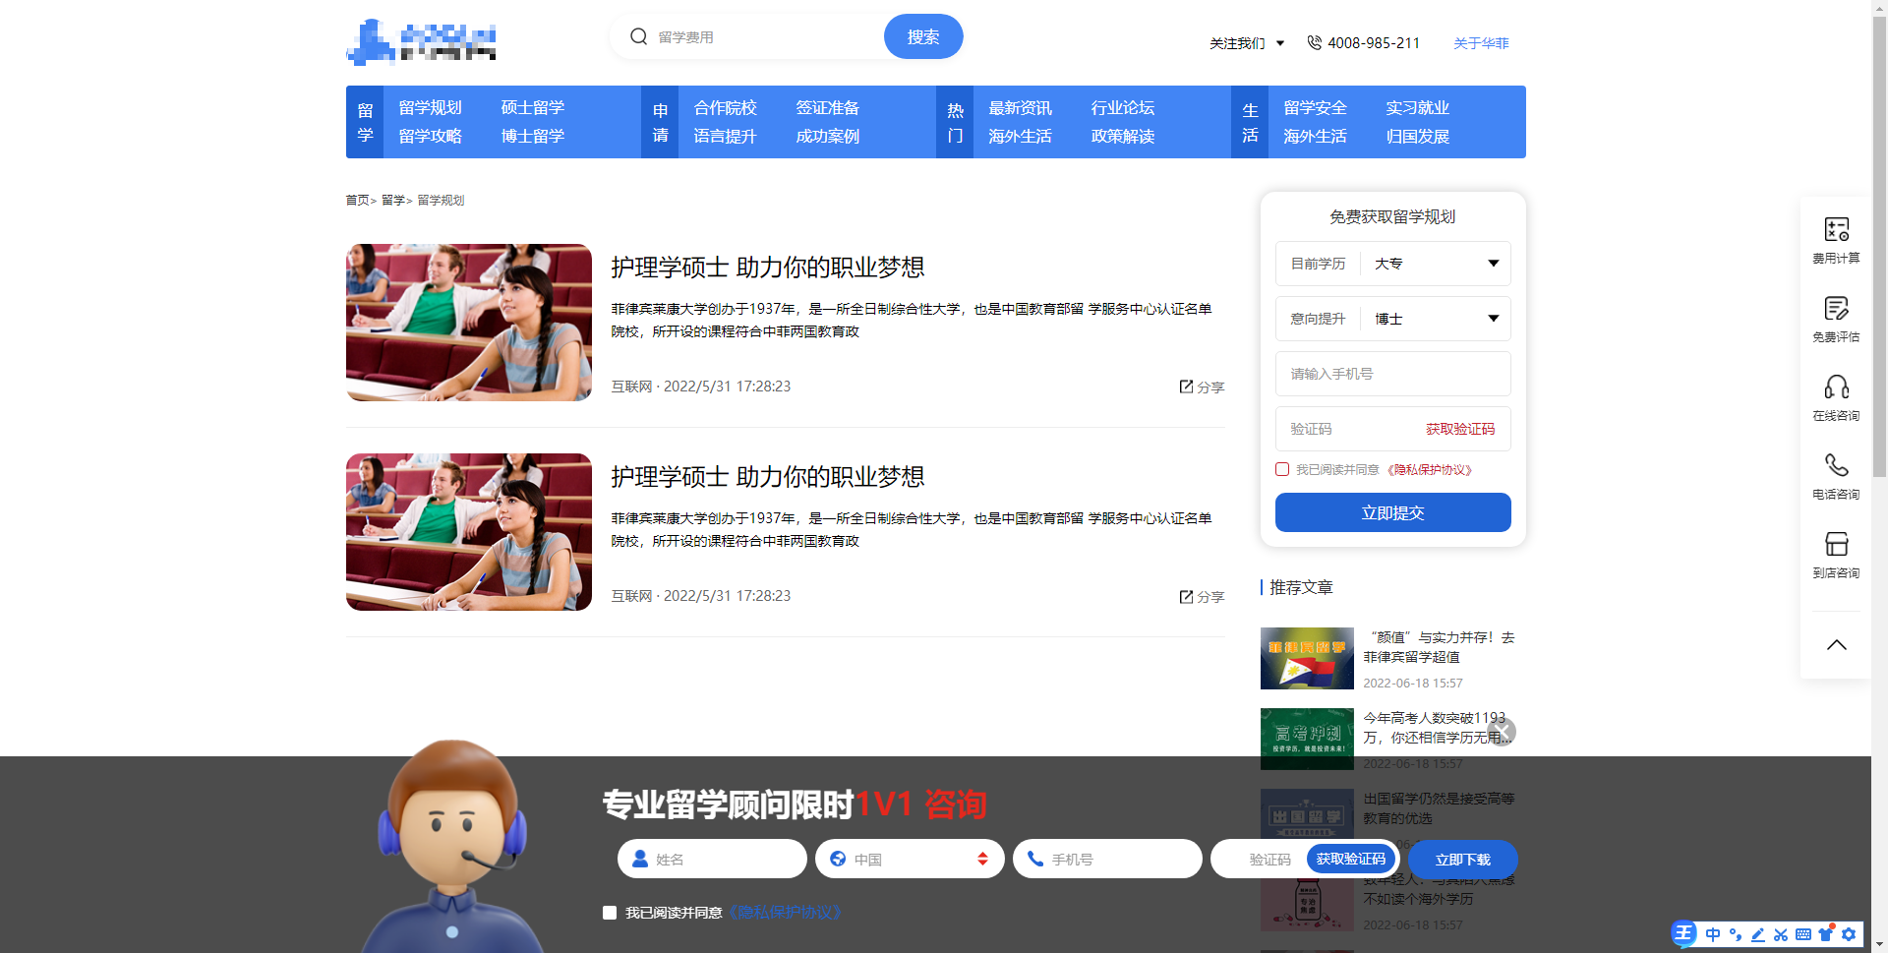This screenshot has width=1888, height=953.
Task: Toggle Chinese input mode 中 icon
Action: [1713, 934]
